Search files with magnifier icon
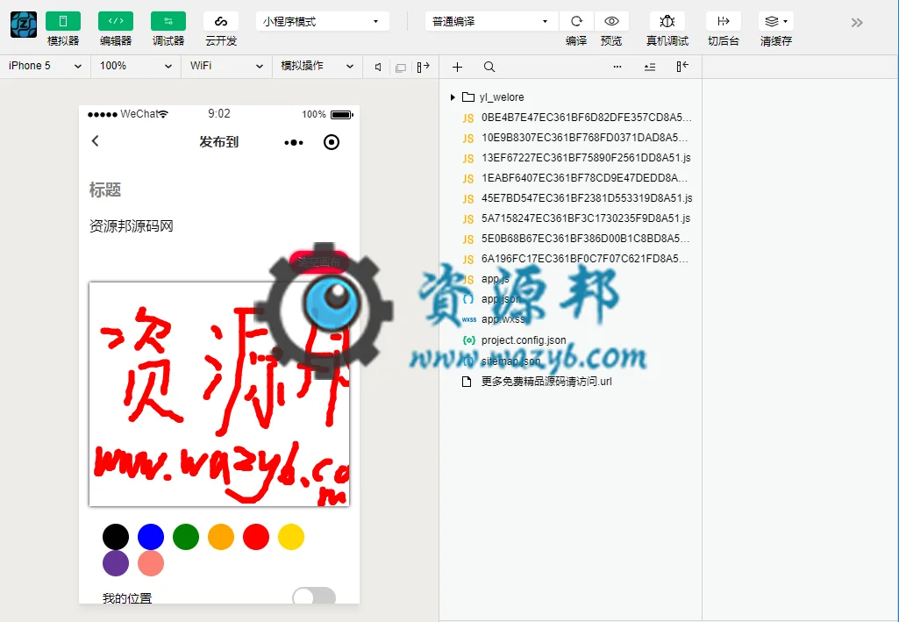 [489, 67]
